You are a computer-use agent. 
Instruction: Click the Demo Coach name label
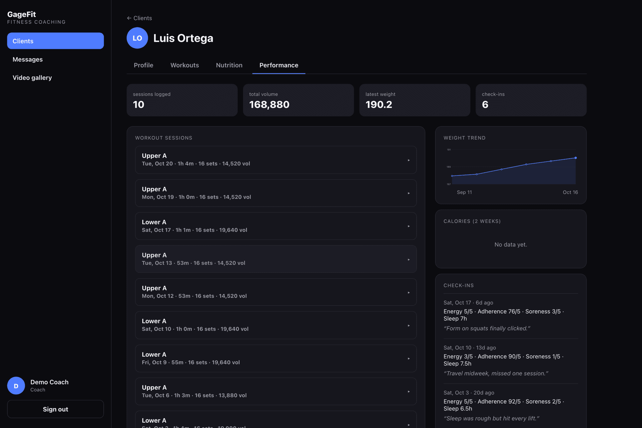[49, 382]
